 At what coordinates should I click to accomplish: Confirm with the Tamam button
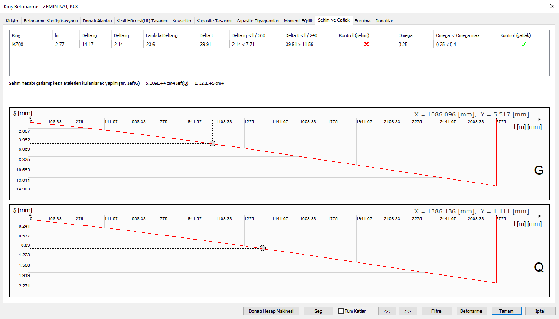coord(507,311)
